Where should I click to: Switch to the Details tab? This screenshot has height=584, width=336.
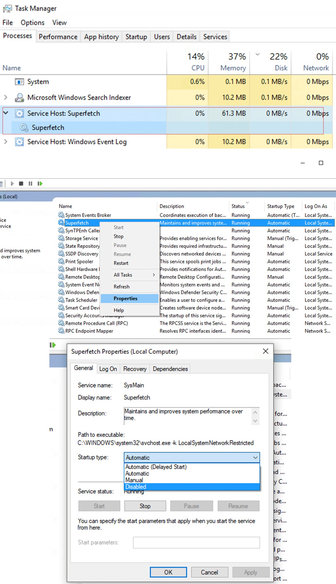click(x=187, y=37)
